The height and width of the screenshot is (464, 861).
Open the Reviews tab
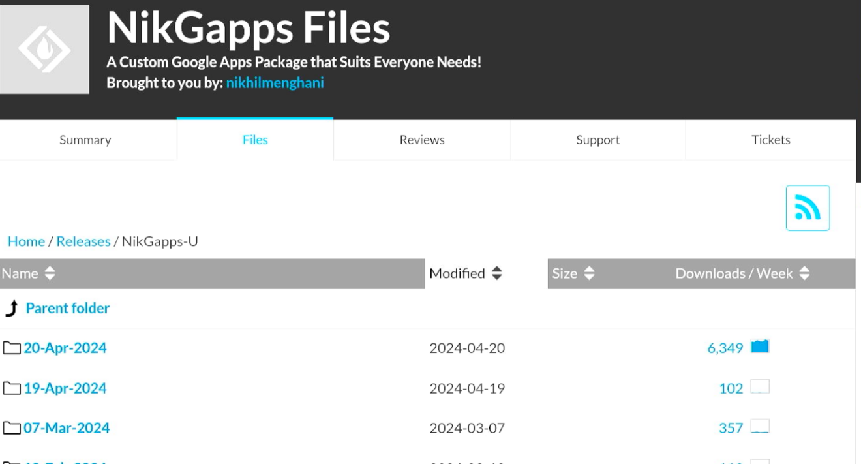[422, 140]
